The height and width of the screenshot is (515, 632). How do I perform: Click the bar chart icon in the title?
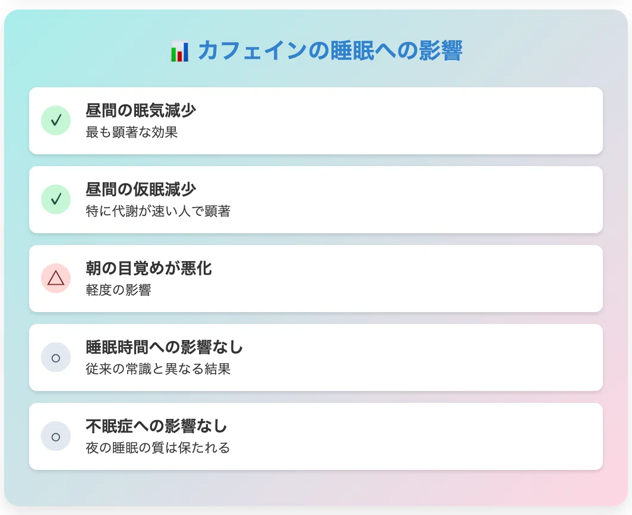179,51
